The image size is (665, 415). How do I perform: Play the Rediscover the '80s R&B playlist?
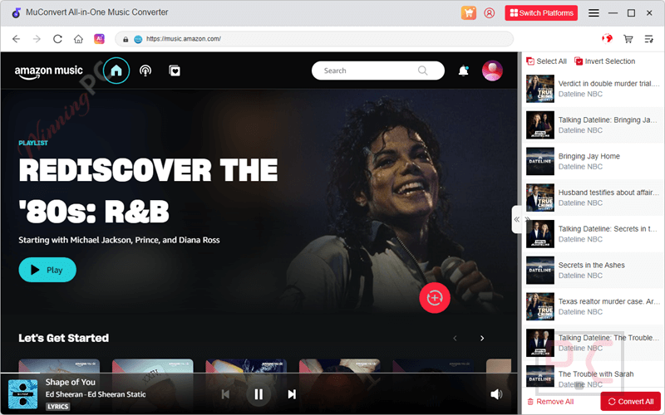47,270
